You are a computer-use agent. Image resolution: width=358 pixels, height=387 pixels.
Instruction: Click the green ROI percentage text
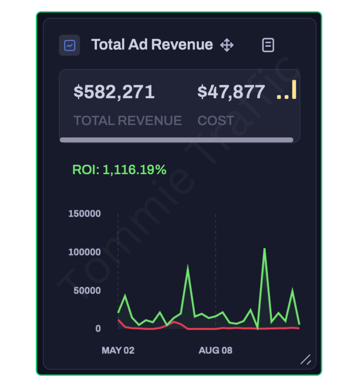pos(119,170)
